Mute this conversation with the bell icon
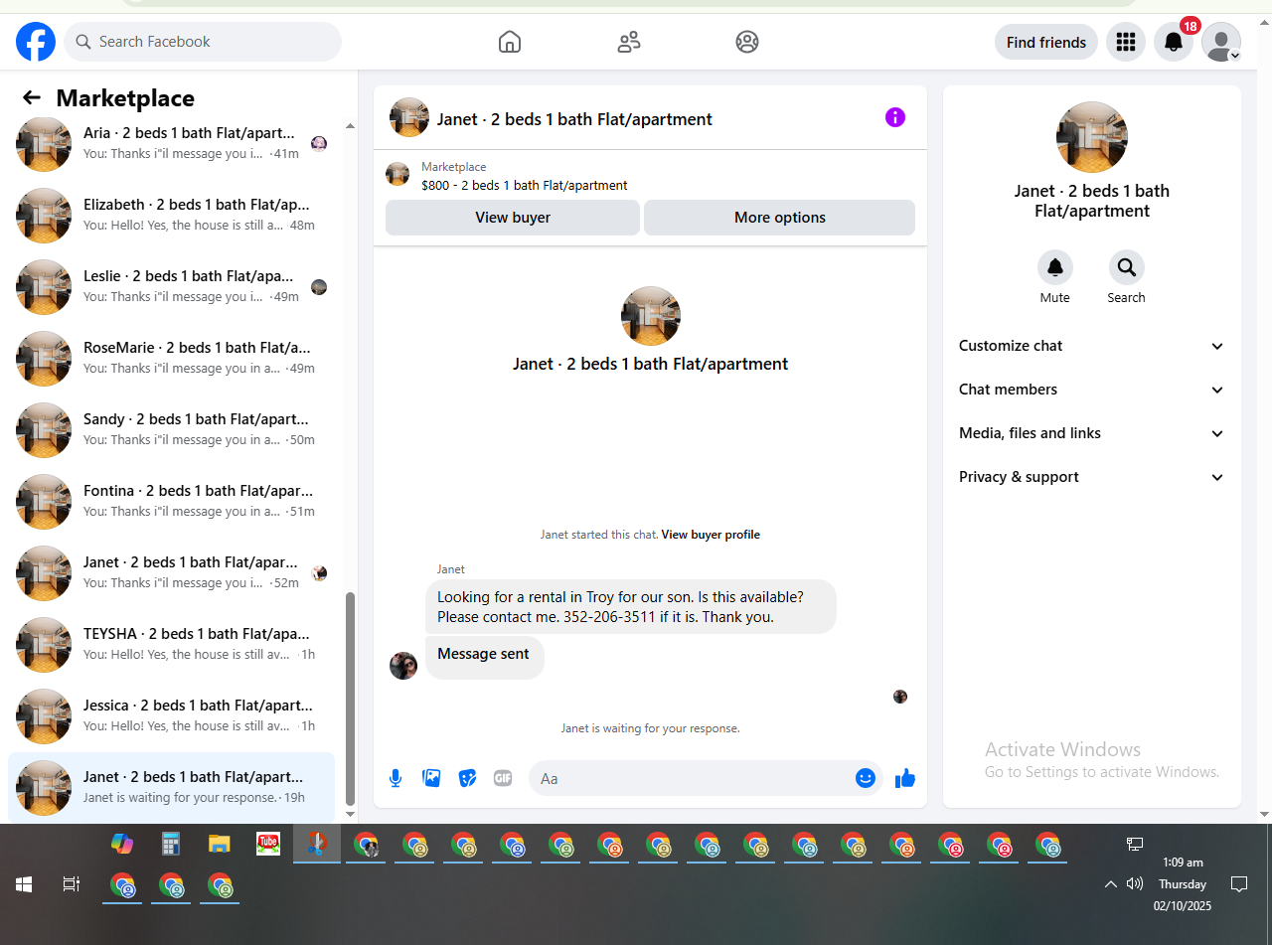Screen dimensions: 1272x945 coord(1055,267)
